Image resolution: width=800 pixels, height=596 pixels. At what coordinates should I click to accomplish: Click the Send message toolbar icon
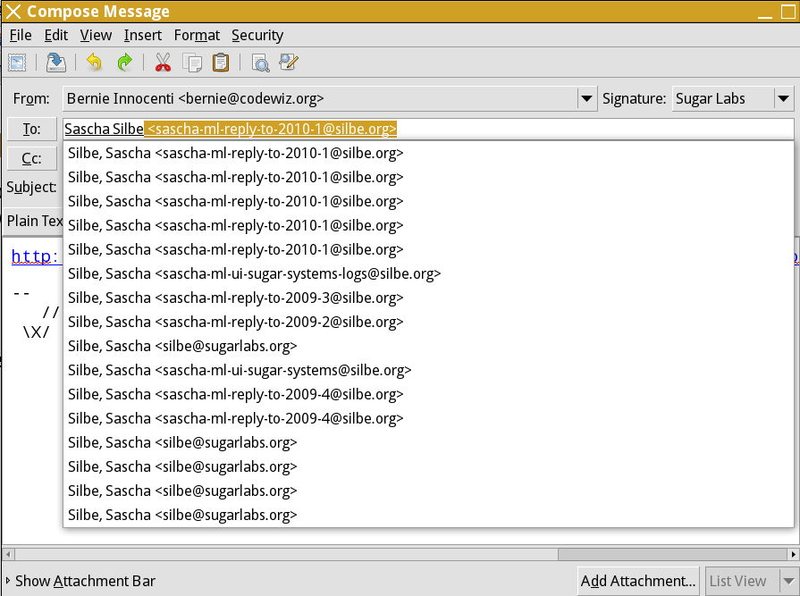(17, 63)
